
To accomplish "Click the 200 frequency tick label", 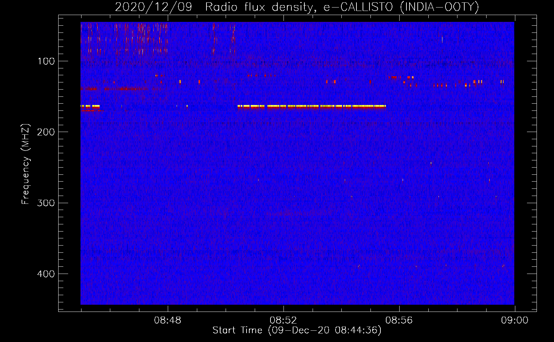I will coord(46,132).
